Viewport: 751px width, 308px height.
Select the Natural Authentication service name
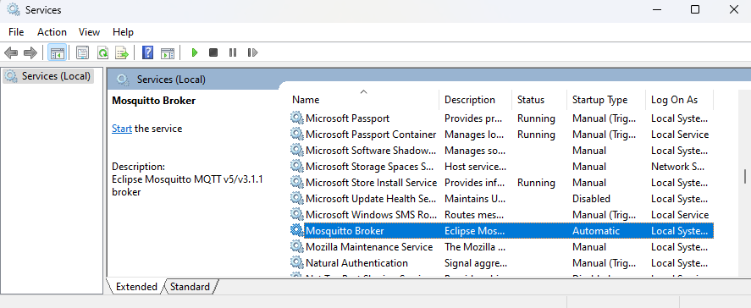(x=356, y=263)
